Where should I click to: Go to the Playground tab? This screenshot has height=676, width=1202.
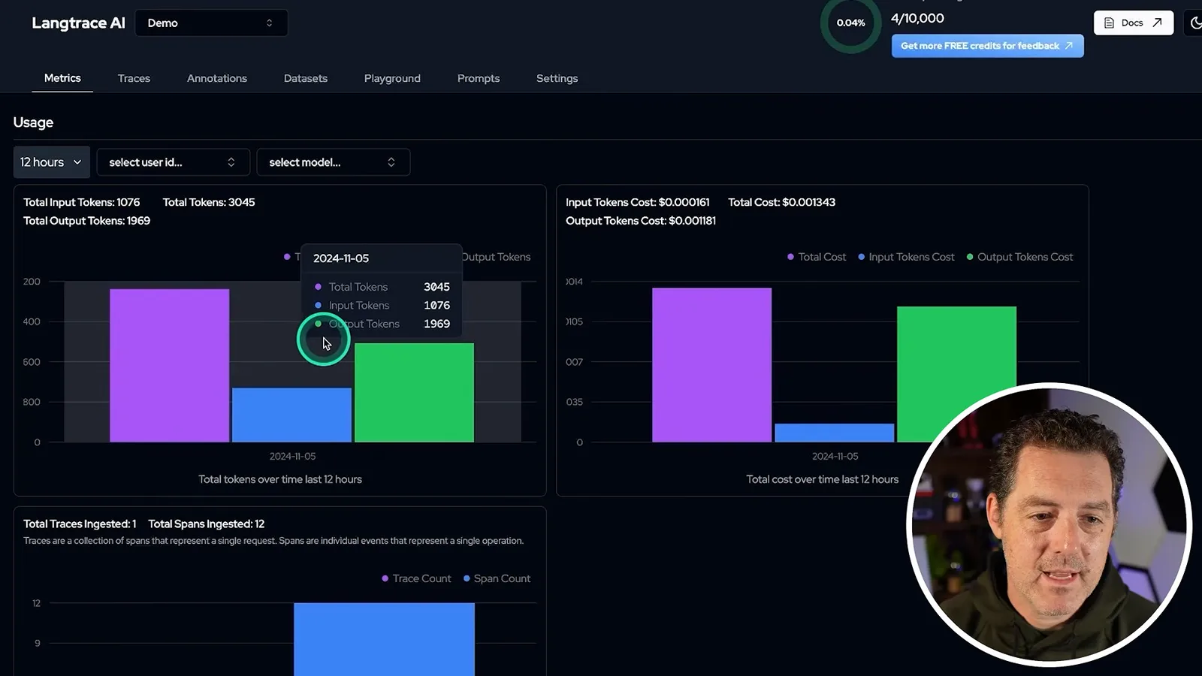[392, 78]
